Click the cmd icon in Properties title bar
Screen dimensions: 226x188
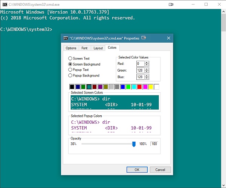[66, 38]
